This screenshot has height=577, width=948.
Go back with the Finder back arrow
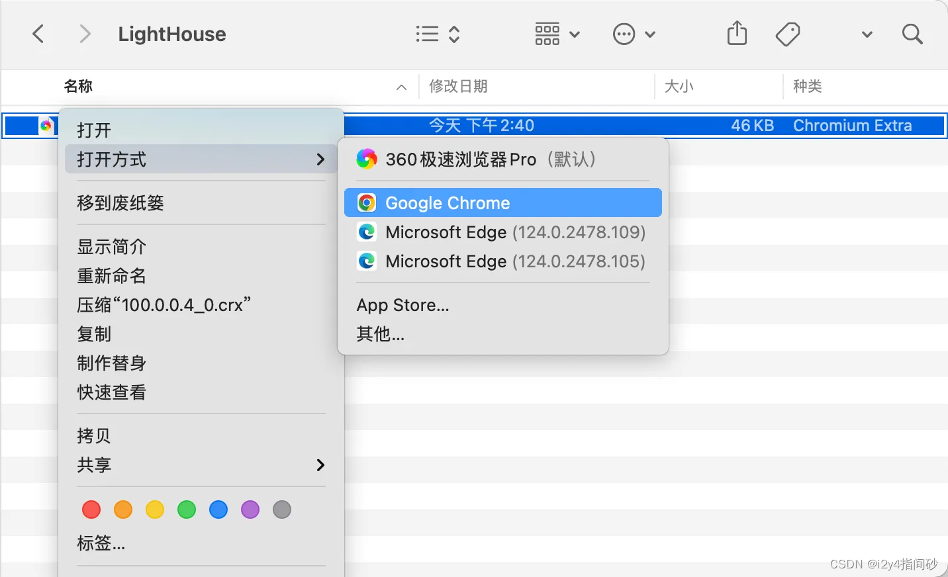(38, 34)
